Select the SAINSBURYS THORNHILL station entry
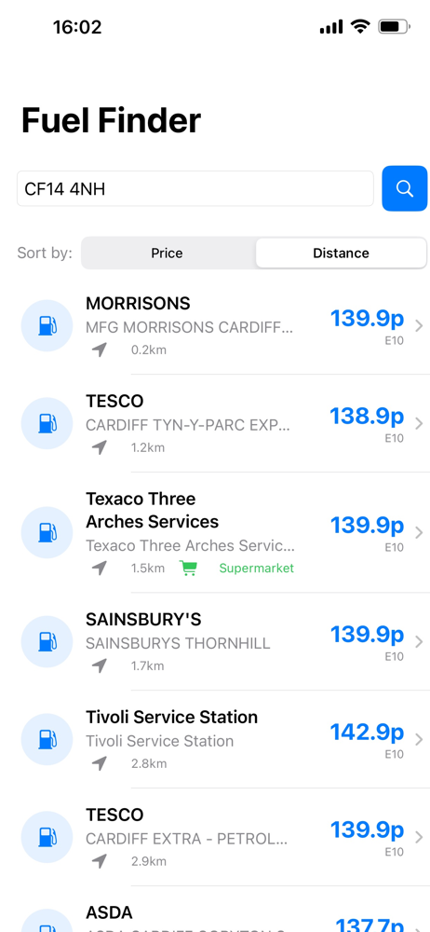430x932 pixels. [215, 642]
